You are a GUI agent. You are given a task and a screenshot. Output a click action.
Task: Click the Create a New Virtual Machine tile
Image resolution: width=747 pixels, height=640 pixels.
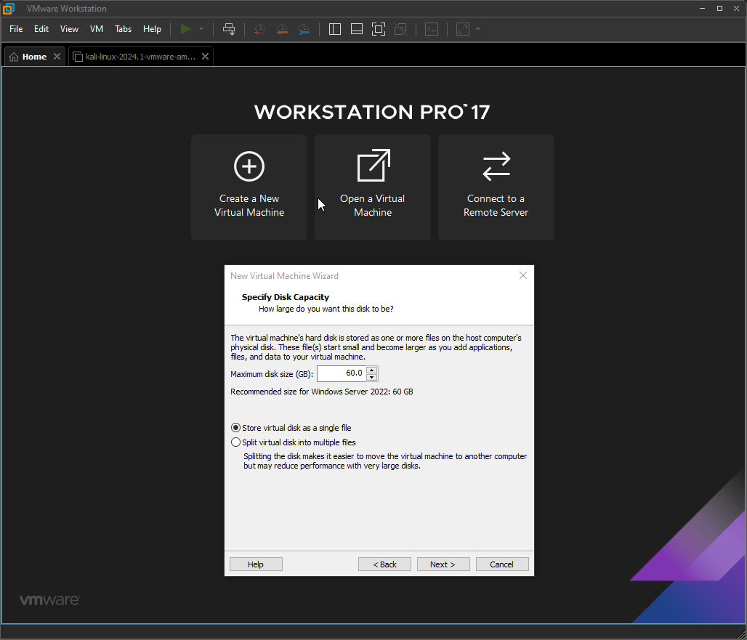point(249,187)
